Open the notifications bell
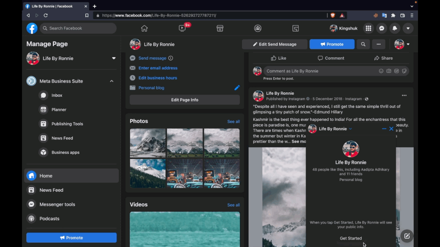Image resolution: width=440 pixels, height=247 pixels. pyautogui.click(x=395, y=28)
